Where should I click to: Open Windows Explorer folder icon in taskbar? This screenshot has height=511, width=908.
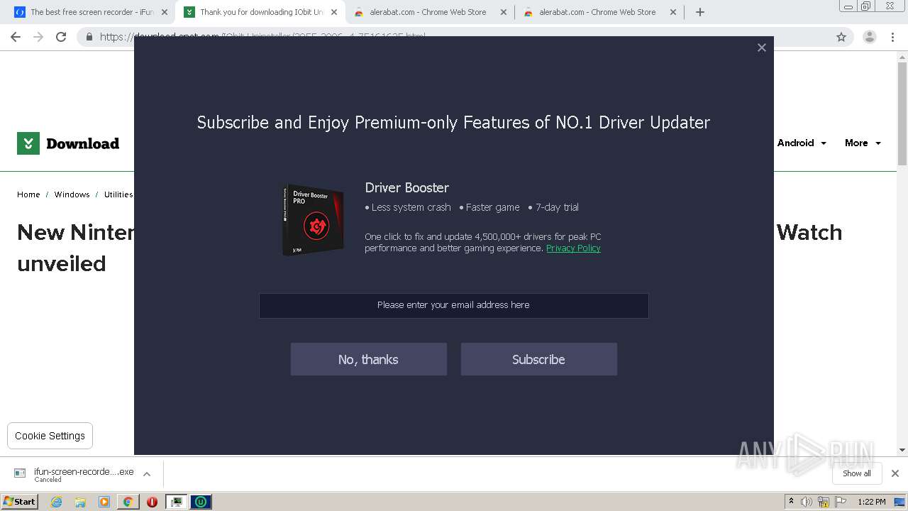(x=80, y=502)
